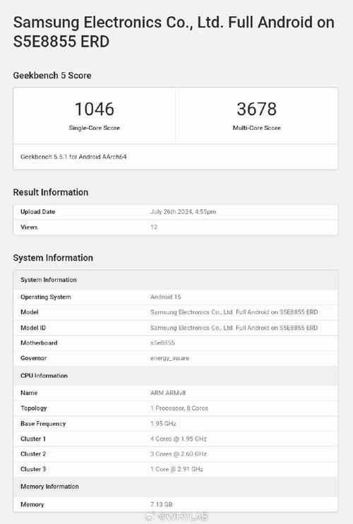This screenshot has width=353, height=524.
Task: Select the Base Frequency label
Action: pyautogui.click(x=43, y=424)
